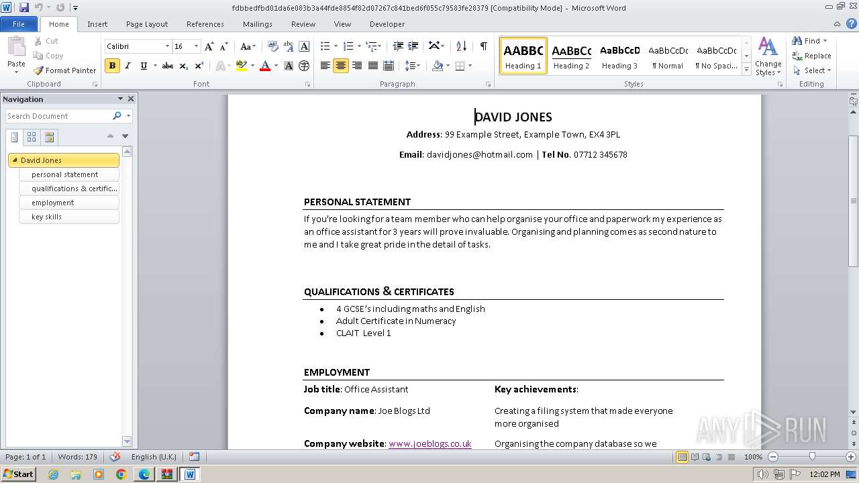This screenshot has width=859, height=483.
Task: Click the Undo icon
Action: point(39,7)
